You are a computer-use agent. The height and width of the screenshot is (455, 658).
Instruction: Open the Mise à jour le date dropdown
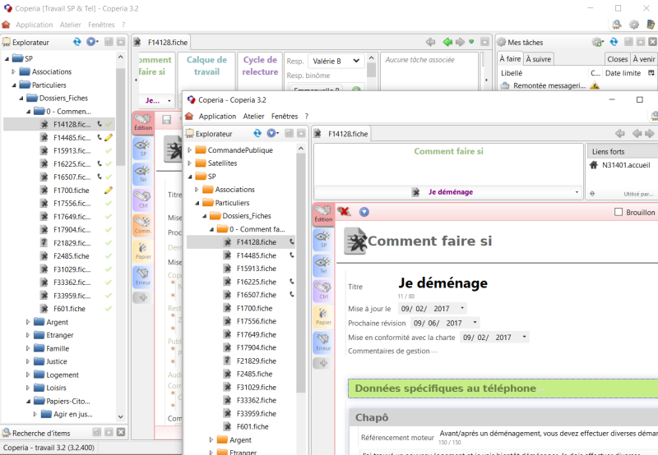point(462,308)
